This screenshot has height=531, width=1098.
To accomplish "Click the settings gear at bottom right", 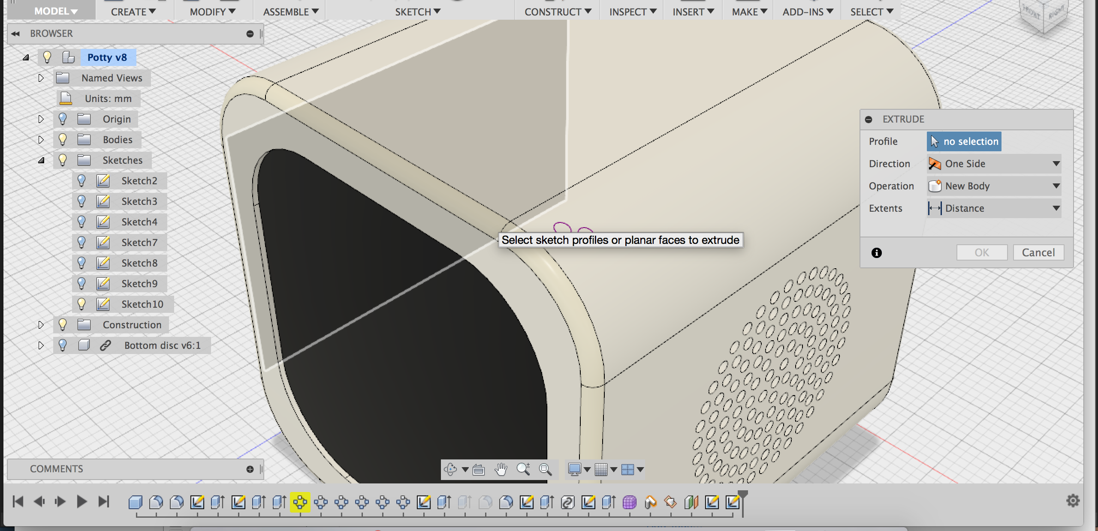I will coord(1074,501).
